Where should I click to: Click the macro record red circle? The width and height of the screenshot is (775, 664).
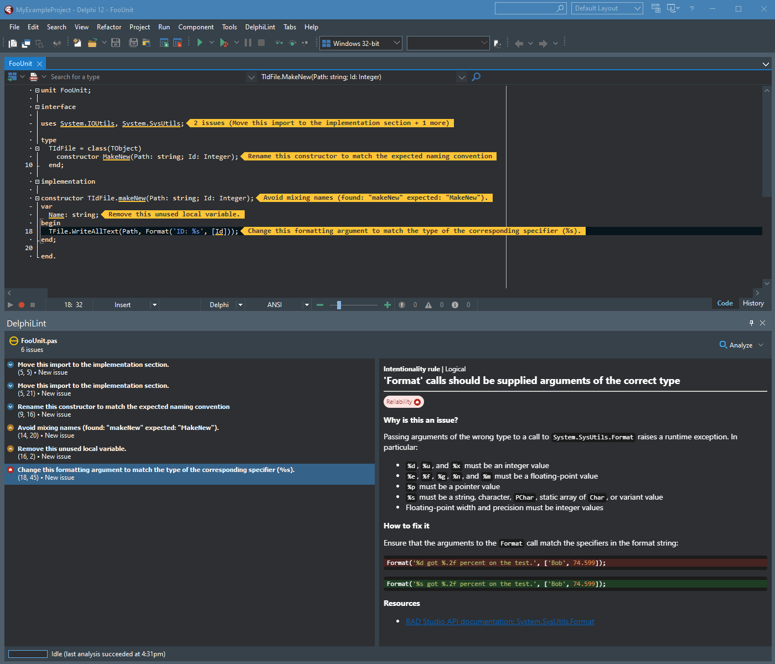(22, 305)
